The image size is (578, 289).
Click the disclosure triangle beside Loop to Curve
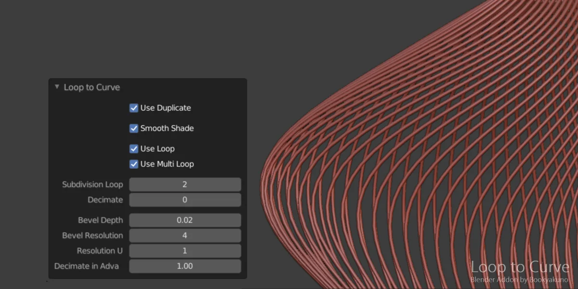point(56,87)
